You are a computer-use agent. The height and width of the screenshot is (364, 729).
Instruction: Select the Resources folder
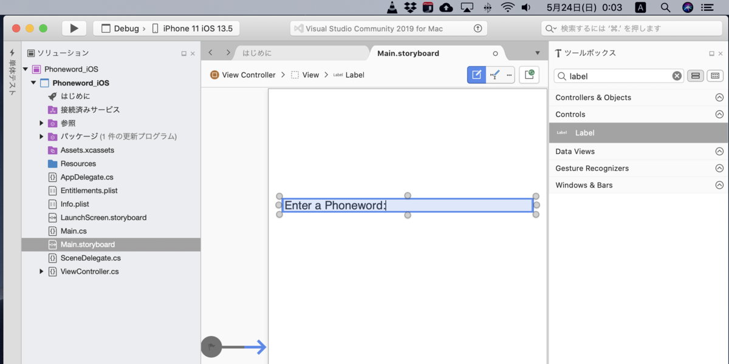(78, 164)
